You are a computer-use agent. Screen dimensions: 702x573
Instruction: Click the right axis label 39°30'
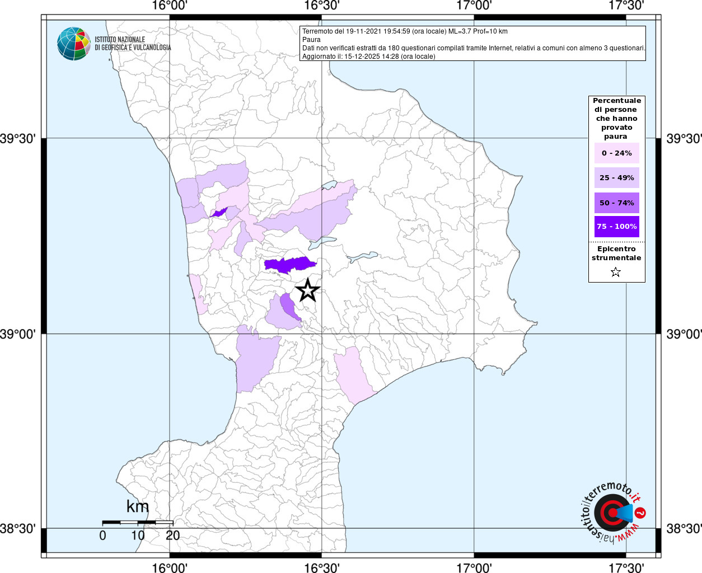click(684, 138)
